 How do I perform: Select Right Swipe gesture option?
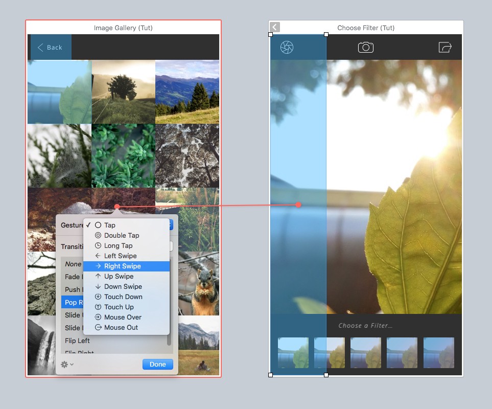coord(122,266)
